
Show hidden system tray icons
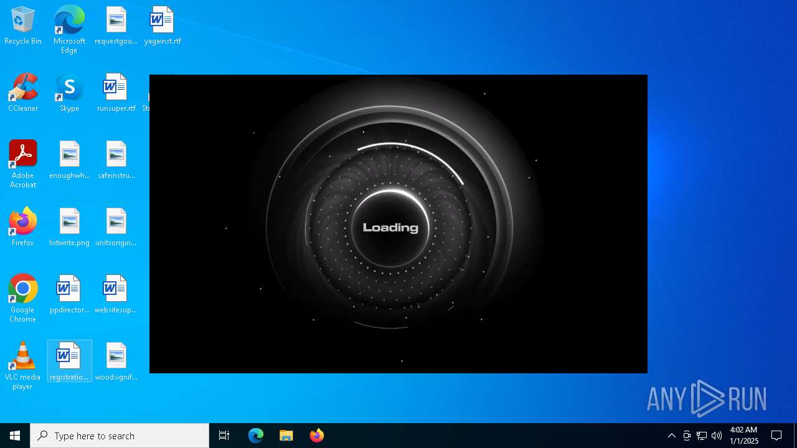click(672, 436)
